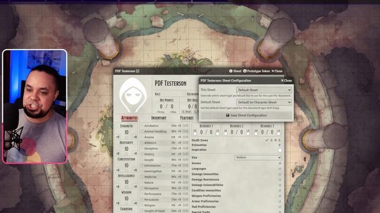Click the Resource 2 label field
This screenshot has width=380, height=213.
(236, 126)
